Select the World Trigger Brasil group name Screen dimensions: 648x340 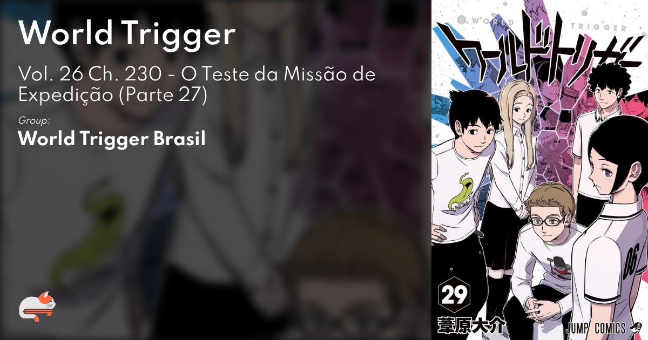click(x=112, y=139)
